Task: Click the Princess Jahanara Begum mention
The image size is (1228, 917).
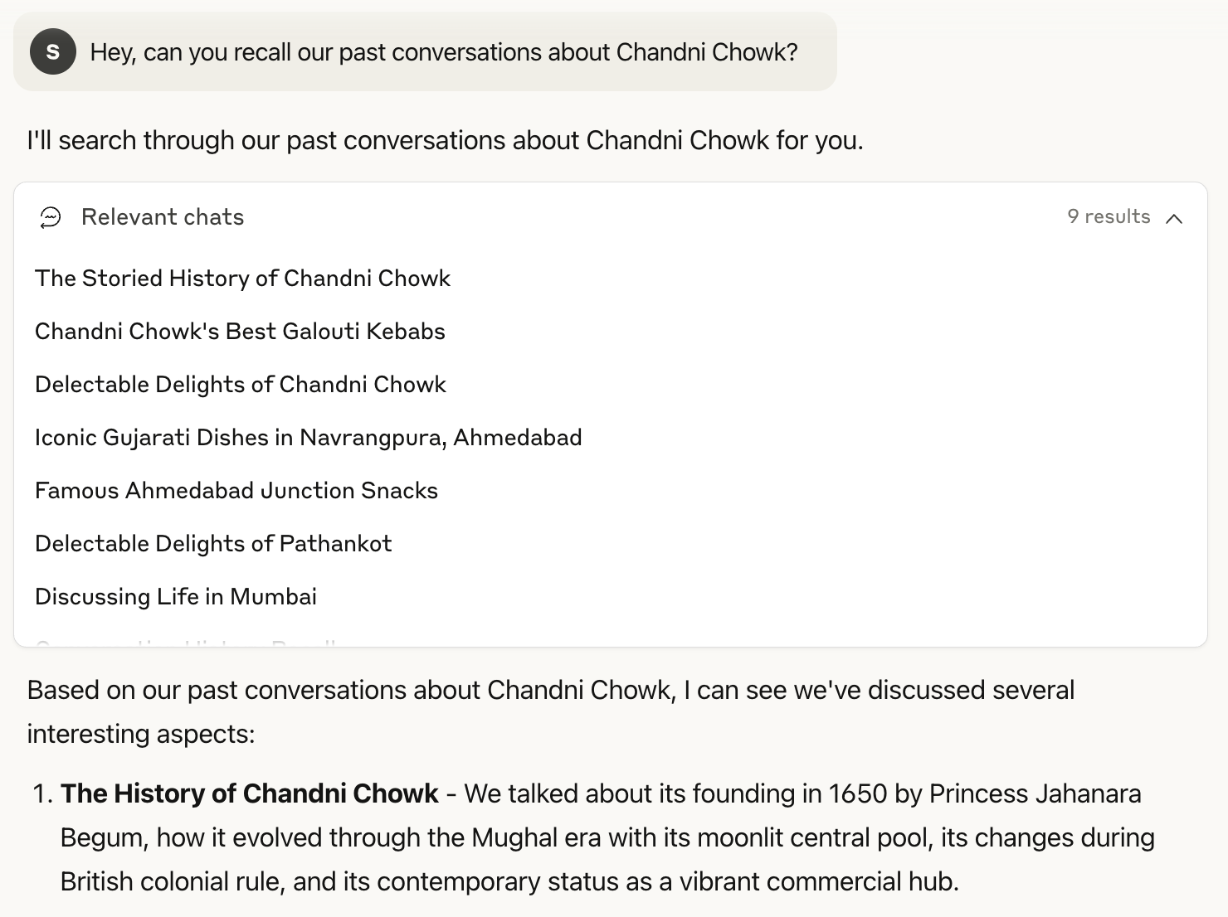Action: click(1037, 793)
